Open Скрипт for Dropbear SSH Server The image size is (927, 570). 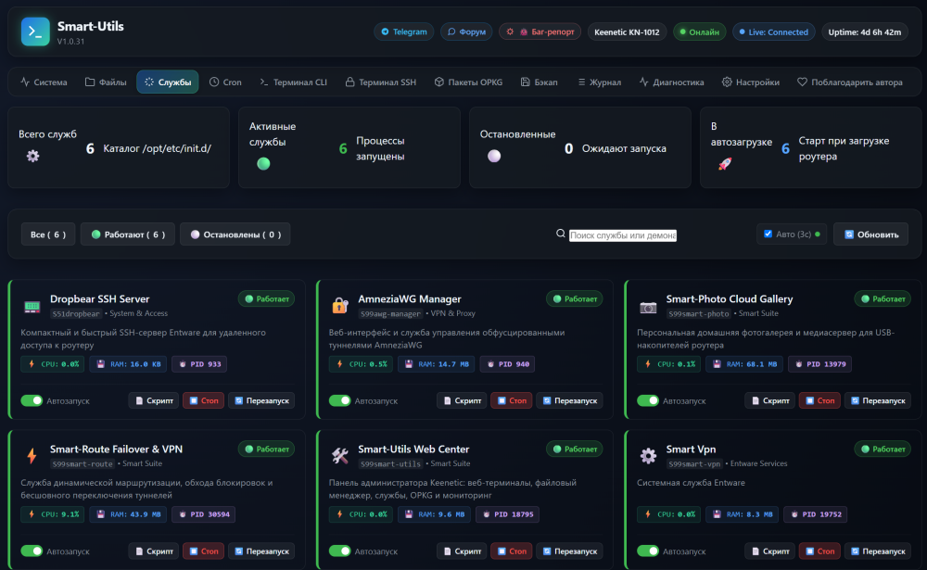pos(154,400)
